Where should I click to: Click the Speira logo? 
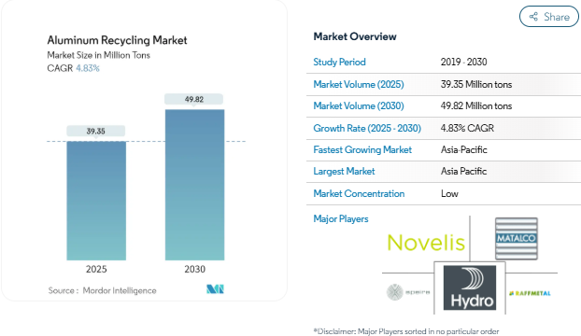coord(408,292)
